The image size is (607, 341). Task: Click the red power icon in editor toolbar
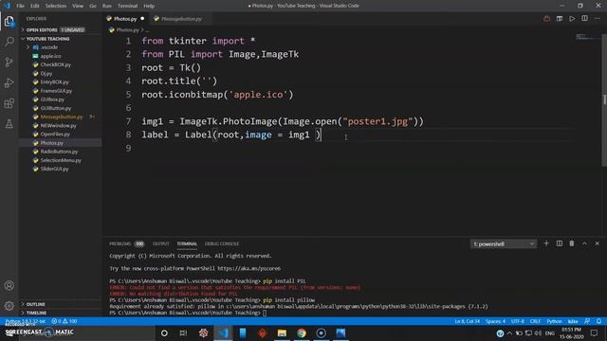tap(546, 19)
